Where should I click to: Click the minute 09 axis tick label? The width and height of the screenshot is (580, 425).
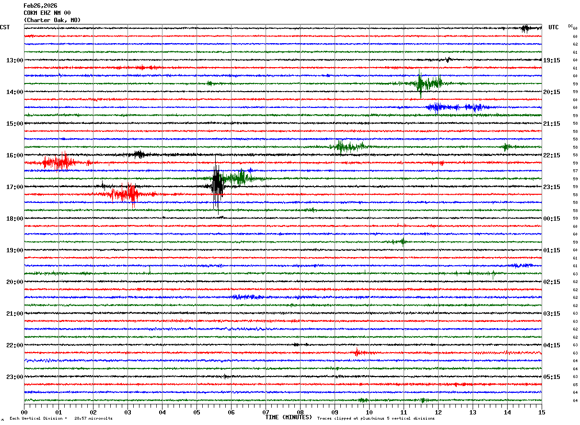pos(335,412)
